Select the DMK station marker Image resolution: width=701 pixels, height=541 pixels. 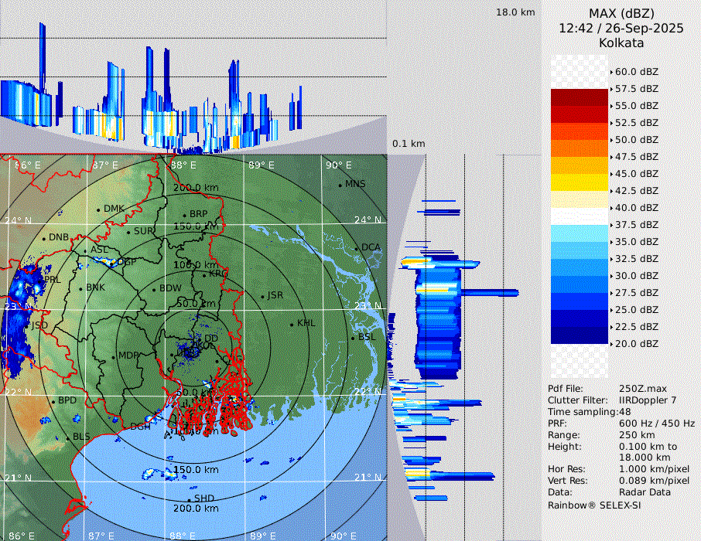coord(98,209)
